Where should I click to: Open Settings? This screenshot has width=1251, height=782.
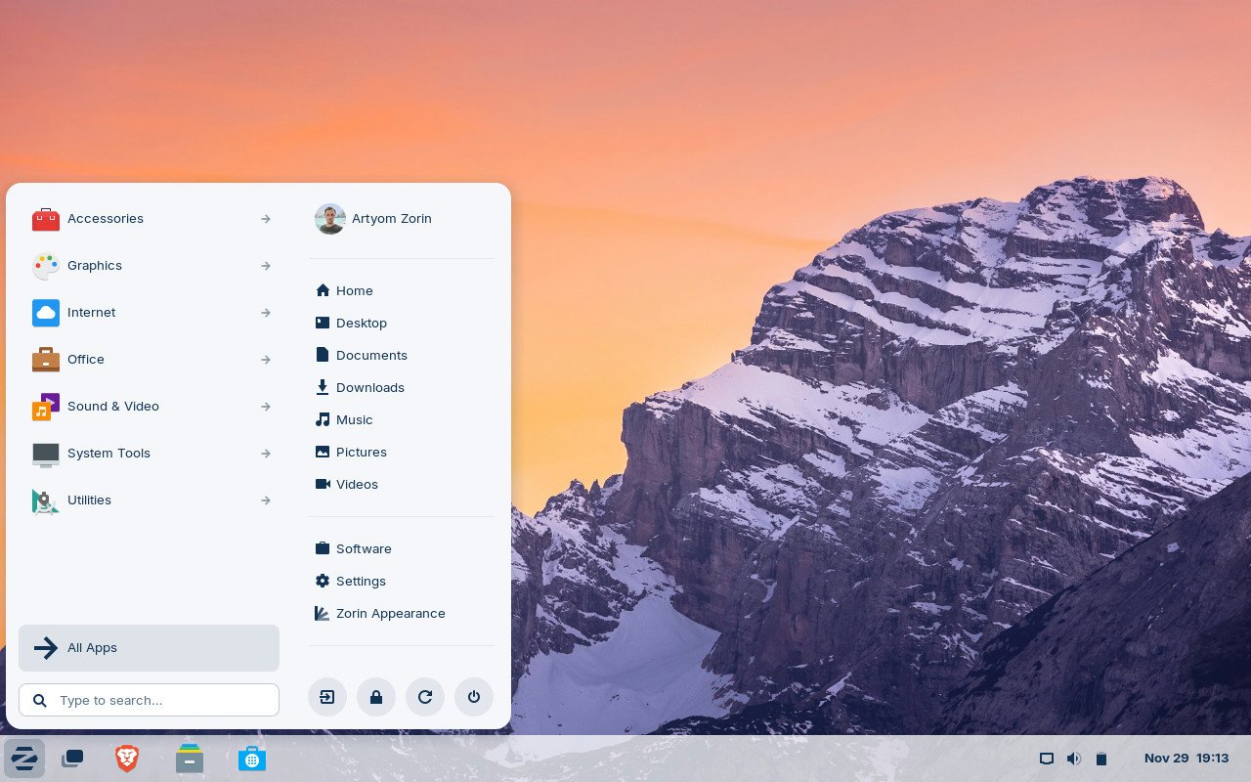pyautogui.click(x=361, y=581)
